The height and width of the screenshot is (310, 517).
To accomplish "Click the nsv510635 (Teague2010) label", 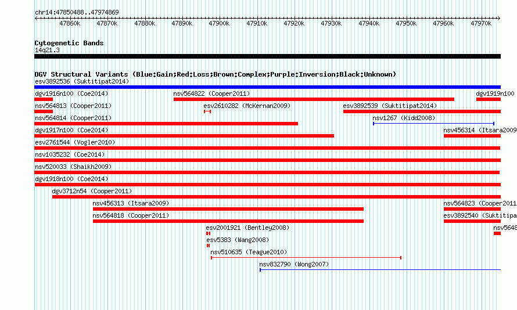I will [x=249, y=252].
